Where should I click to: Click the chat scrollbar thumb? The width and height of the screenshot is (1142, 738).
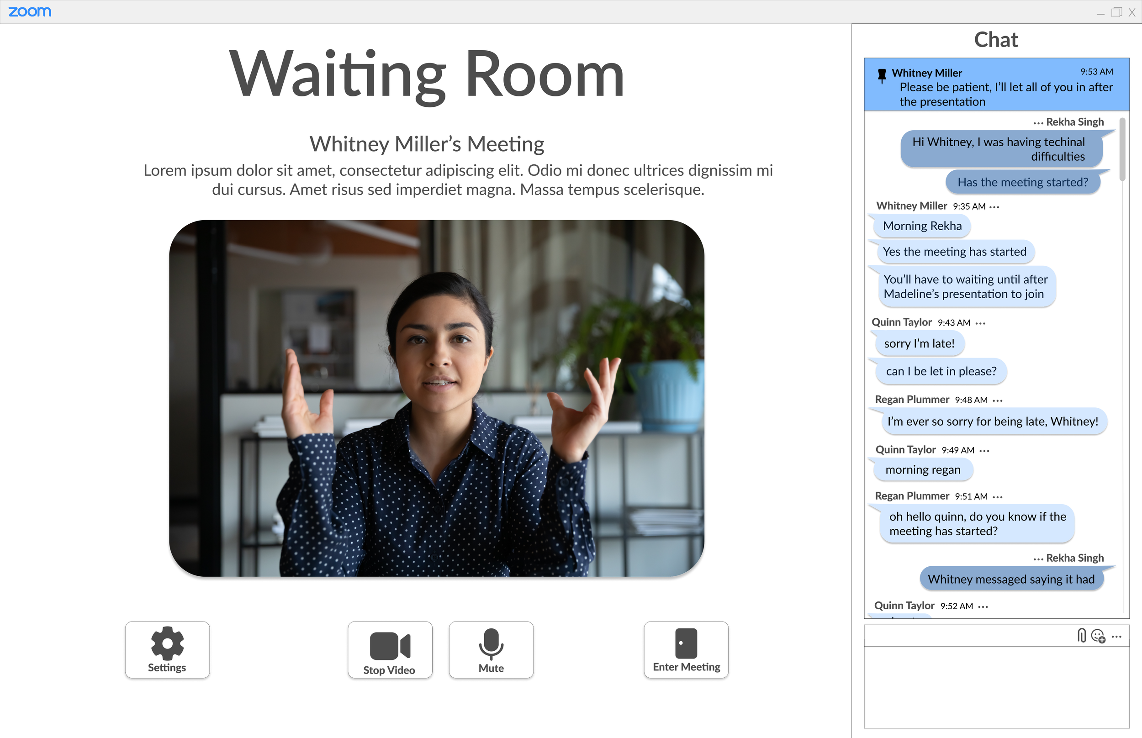coord(1122,149)
